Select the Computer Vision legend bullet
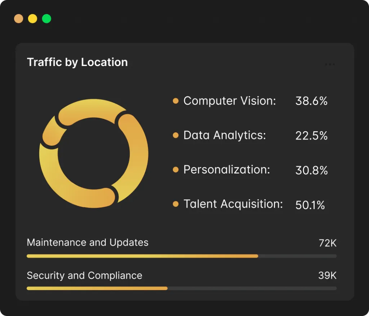This screenshot has width=369, height=316. (x=175, y=101)
